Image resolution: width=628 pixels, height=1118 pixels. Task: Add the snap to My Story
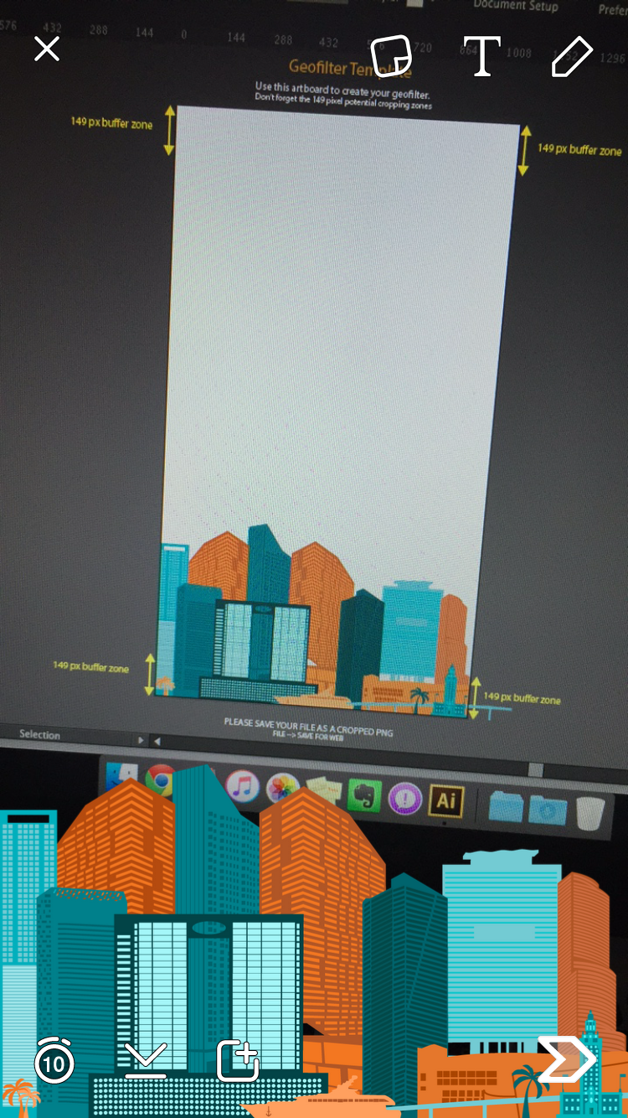click(x=238, y=1060)
